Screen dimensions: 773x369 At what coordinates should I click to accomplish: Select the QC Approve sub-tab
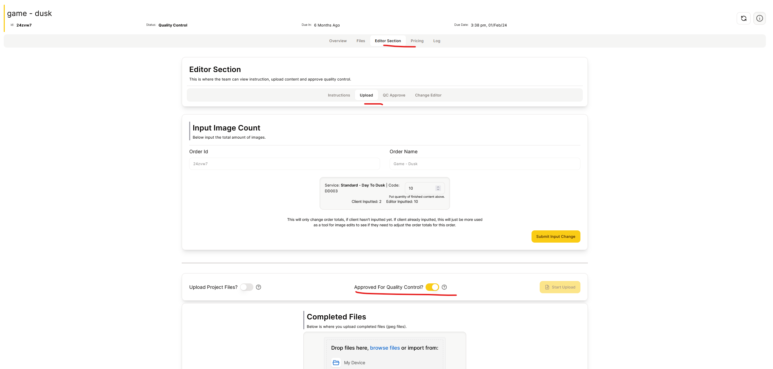pyautogui.click(x=394, y=95)
